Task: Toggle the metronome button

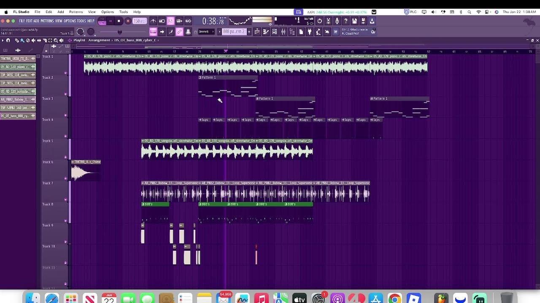Action: (x=153, y=21)
